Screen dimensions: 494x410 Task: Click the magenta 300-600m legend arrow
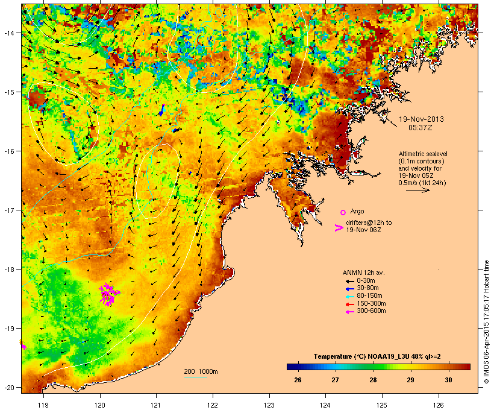[349, 312]
